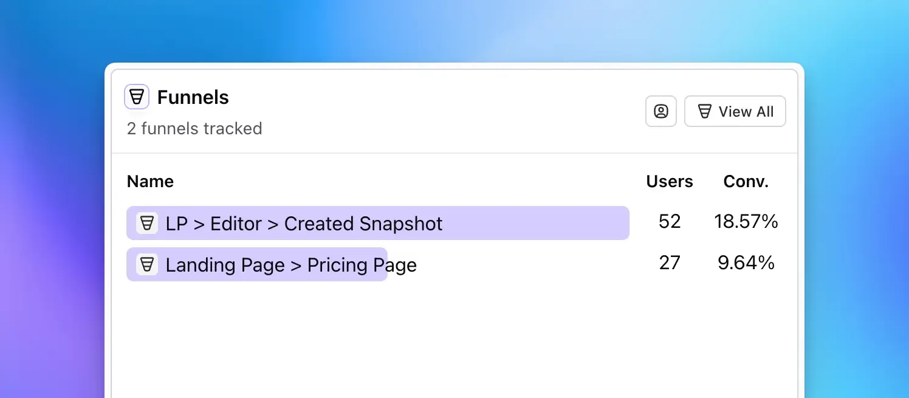Click the Funnels title text
This screenshot has width=909, height=398.
[193, 97]
